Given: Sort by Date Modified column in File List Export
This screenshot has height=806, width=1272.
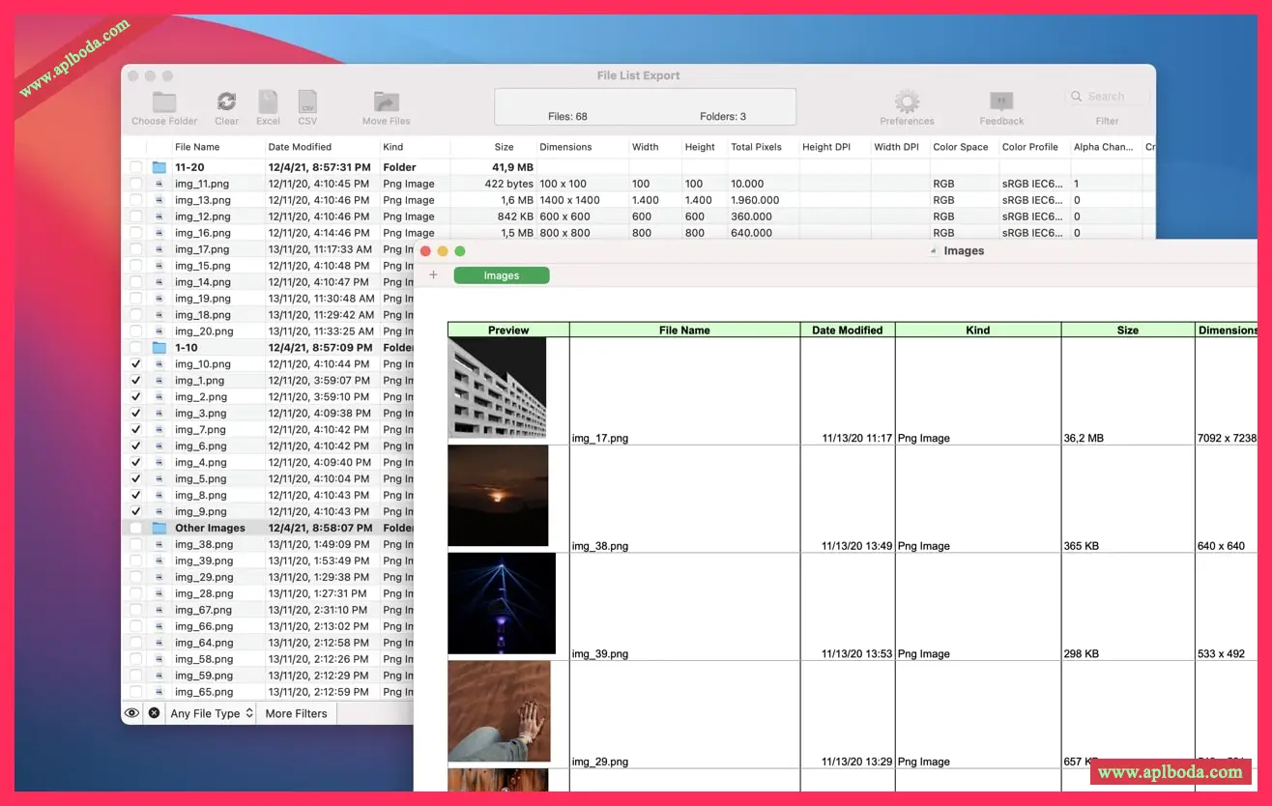Looking at the screenshot, I should (x=321, y=147).
